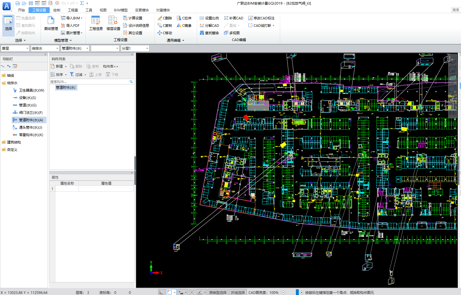Click the Sigma summary calculate icon
This screenshot has height=295, width=461.
[82, 3]
